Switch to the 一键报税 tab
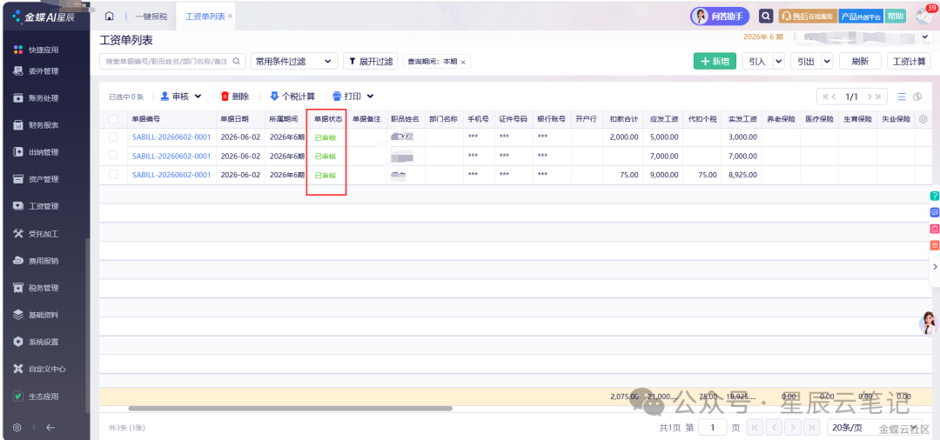The image size is (940, 440). (x=151, y=17)
